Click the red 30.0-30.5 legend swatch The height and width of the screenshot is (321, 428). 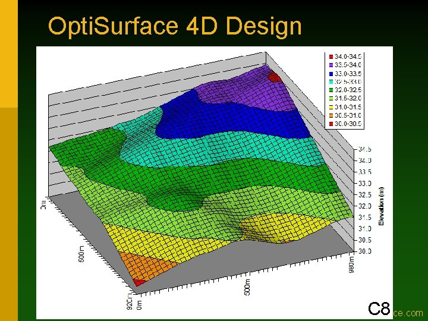[x=331, y=124]
